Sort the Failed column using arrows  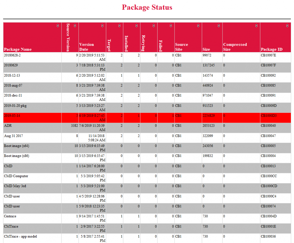[171, 26]
